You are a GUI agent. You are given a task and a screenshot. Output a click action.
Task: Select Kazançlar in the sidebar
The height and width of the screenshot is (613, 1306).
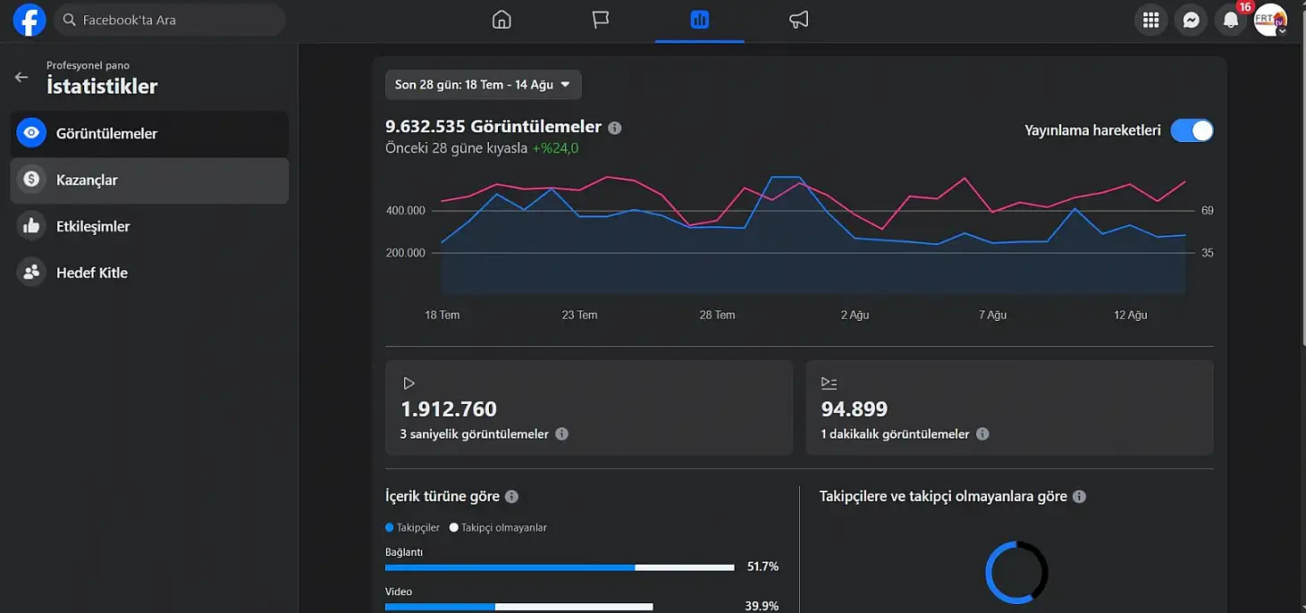[149, 181]
